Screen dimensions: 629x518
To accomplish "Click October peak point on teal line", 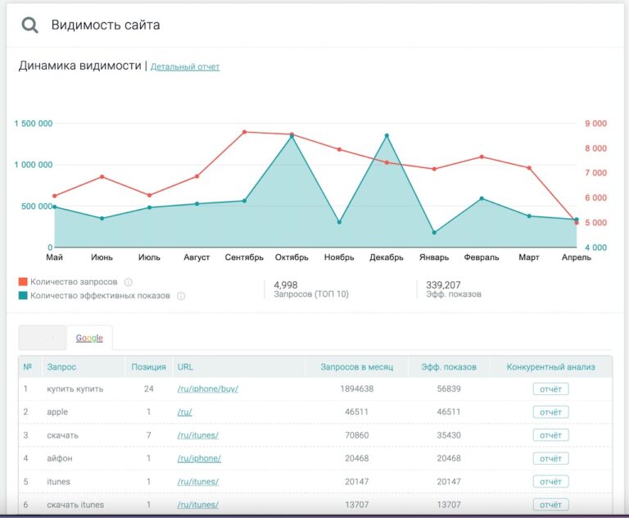I will tap(292, 137).
